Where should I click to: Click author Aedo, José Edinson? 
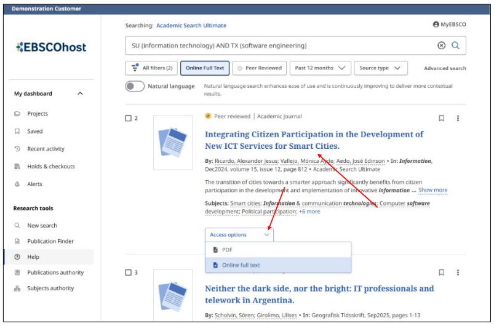coord(361,161)
